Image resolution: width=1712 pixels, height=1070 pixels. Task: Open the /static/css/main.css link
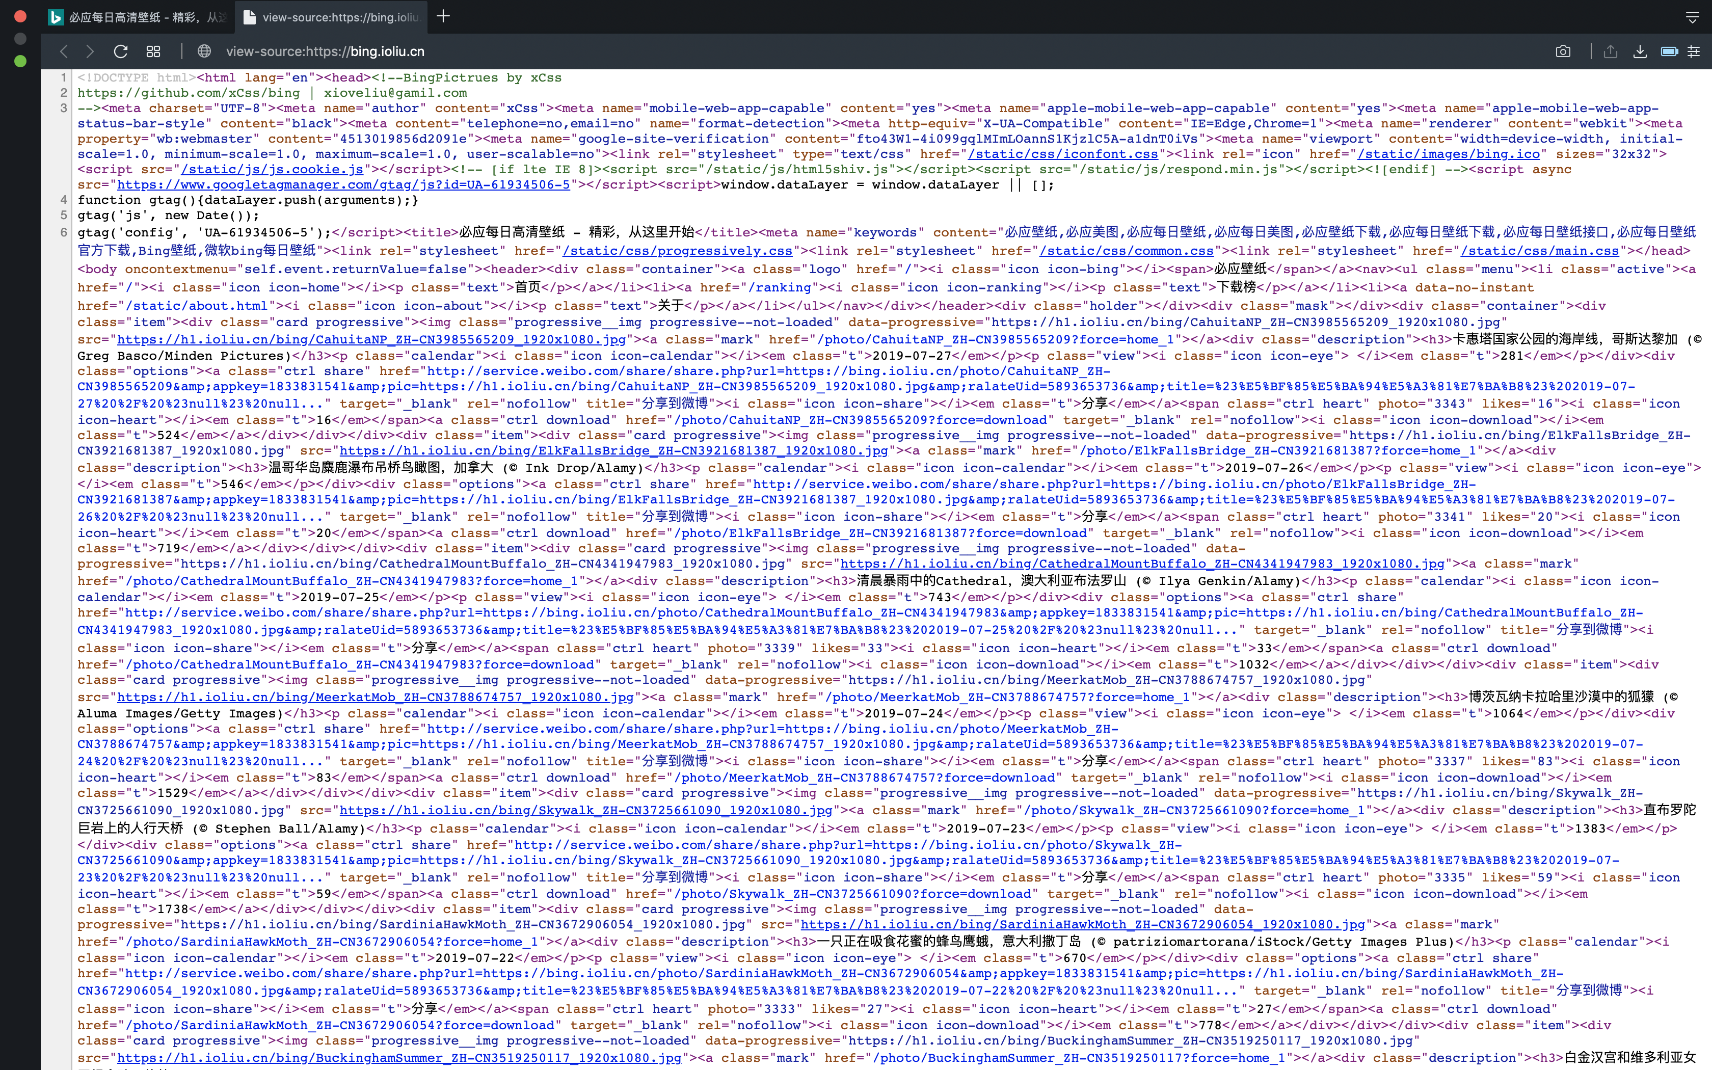coord(1539,251)
